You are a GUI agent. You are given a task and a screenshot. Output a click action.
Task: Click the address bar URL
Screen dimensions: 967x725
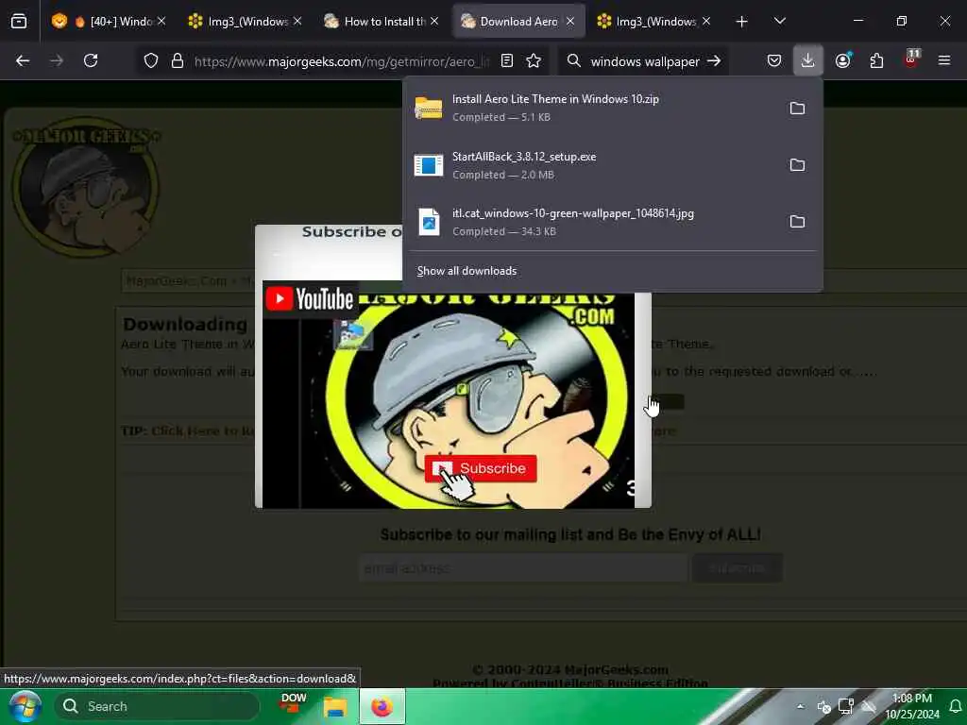click(x=342, y=61)
